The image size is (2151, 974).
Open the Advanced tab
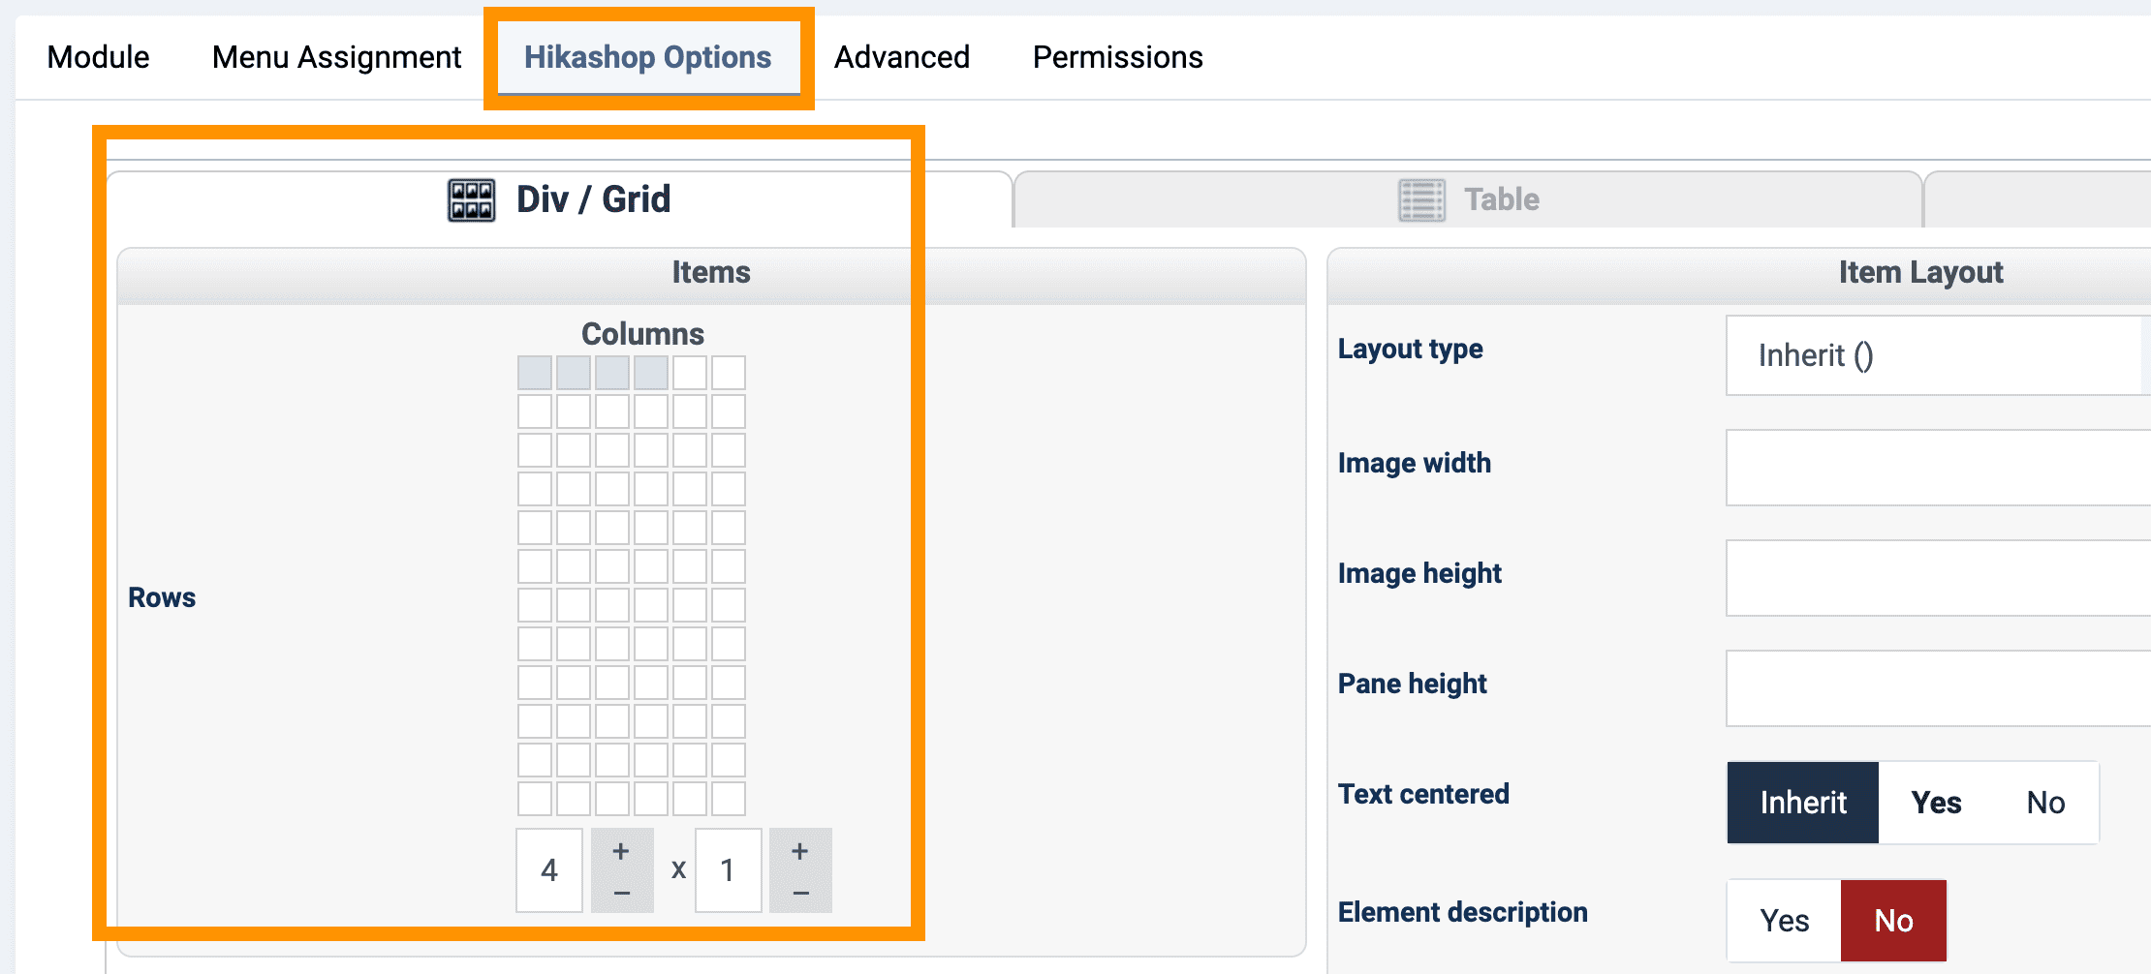[x=902, y=57]
